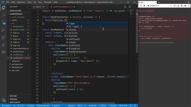The width and height of the screenshot is (191, 107).
Task: Open yarn.lock in the explorer
Action: click(x=15, y=70)
